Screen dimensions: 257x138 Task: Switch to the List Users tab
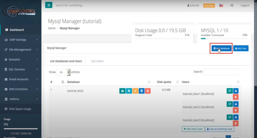coord(97,61)
